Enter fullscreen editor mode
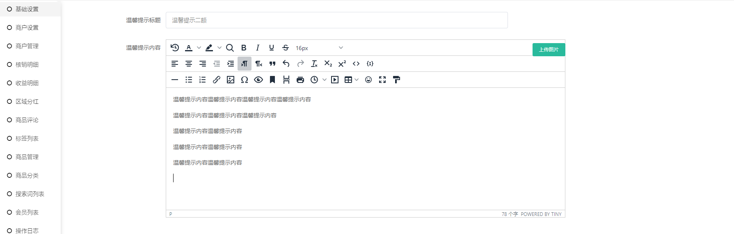734x234 pixels. pos(382,80)
